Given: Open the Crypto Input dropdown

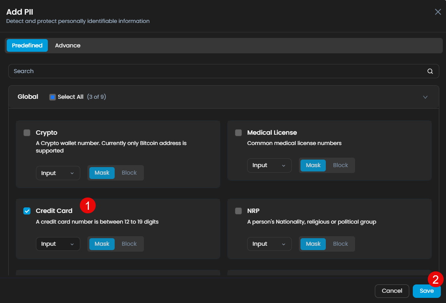Looking at the screenshot, I should point(58,173).
